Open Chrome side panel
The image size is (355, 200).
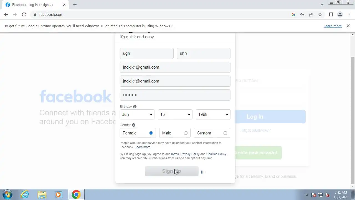pyautogui.click(x=331, y=14)
